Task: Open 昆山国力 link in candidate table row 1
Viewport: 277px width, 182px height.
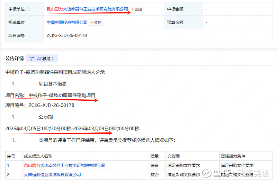Action: 64,166
